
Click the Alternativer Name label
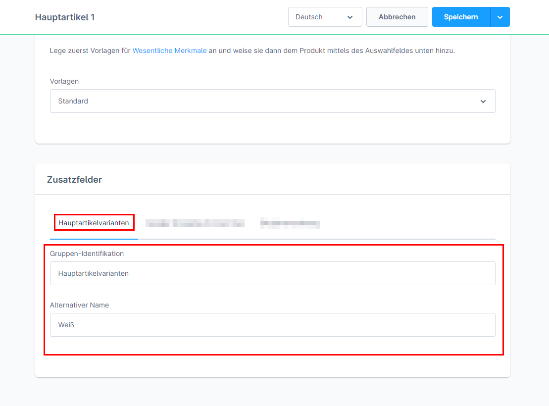pos(79,305)
